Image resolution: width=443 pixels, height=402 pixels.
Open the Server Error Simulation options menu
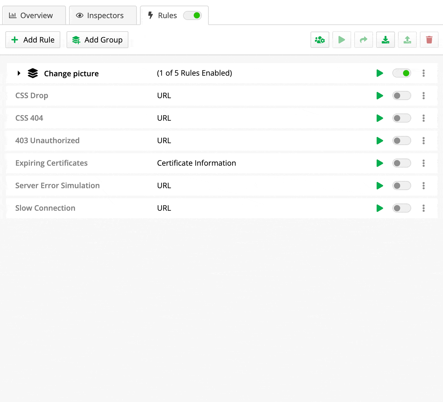click(x=424, y=186)
